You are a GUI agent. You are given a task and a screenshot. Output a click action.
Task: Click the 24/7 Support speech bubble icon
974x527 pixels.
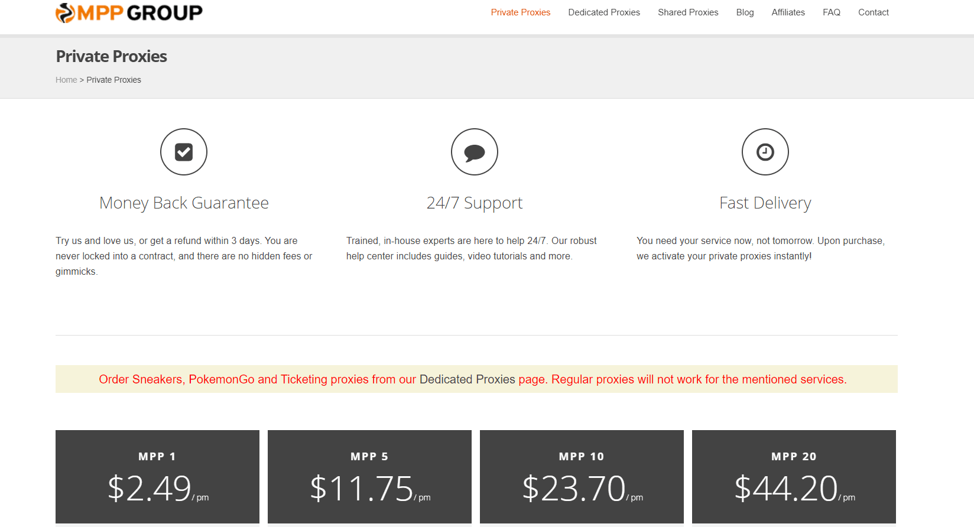coord(475,152)
